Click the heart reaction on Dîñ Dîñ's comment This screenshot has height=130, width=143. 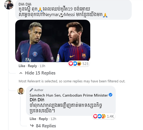pyautogui.click(x=71, y=63)
